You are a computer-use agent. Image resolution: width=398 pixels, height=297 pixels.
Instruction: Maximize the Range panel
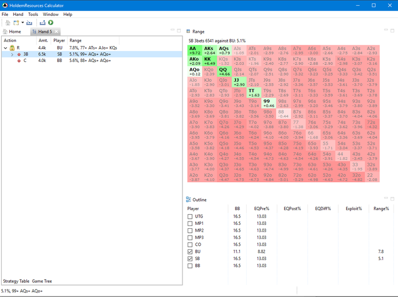(392, 31)
